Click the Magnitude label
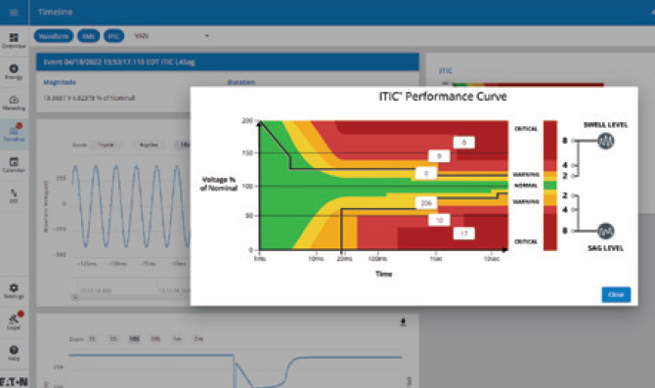Viewport: 655px width, 388px height. pos(60,82)
